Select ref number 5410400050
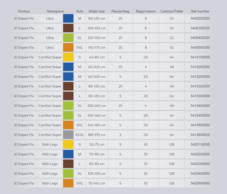This screenshot has height=194, width=227. tap(200, 115)
